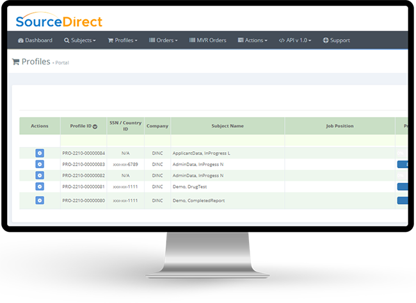Sort by Profile ID column arrow
The image size is (416, 303).
(x=95, y=127)
